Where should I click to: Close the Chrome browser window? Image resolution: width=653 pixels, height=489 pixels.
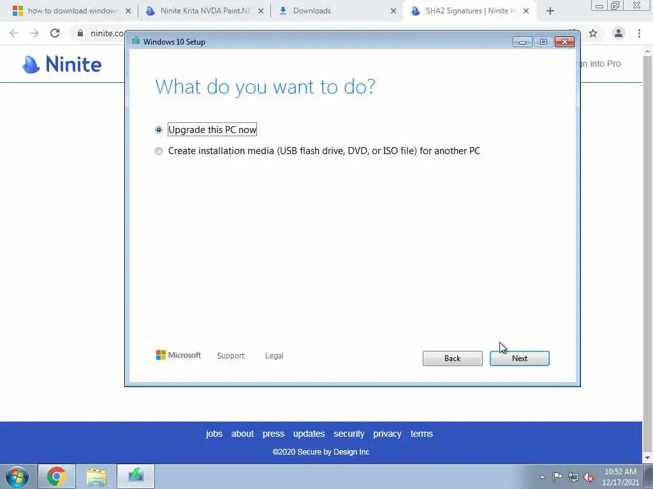pyautogui.click(x=637, y=5)
